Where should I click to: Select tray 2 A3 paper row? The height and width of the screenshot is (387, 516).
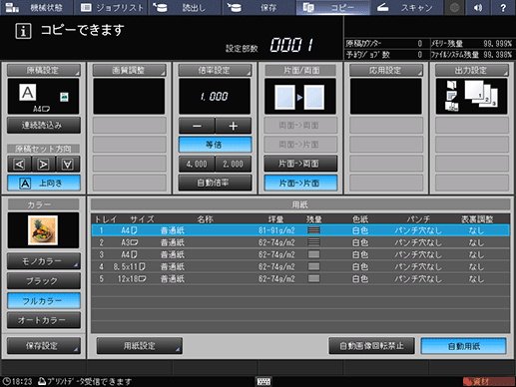(x=300, y=242)
